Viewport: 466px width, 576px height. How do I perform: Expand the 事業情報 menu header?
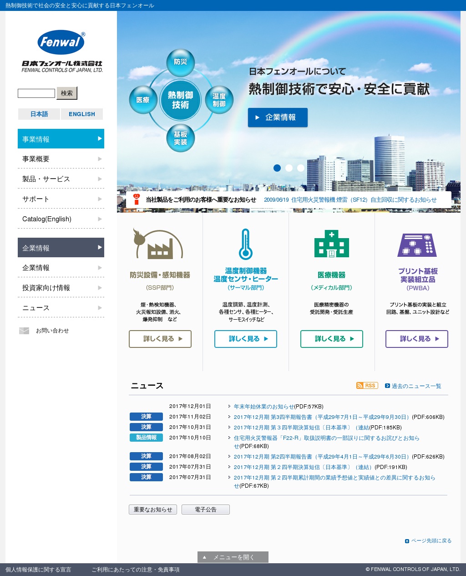(61, 139)
